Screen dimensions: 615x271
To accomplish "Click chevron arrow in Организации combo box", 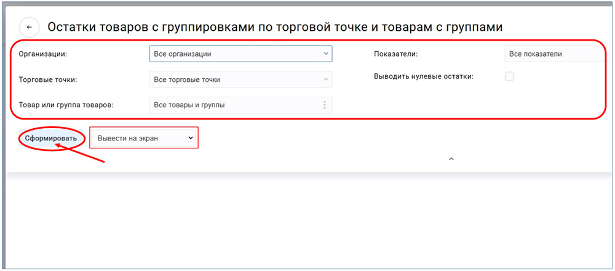I will point(325,54).
